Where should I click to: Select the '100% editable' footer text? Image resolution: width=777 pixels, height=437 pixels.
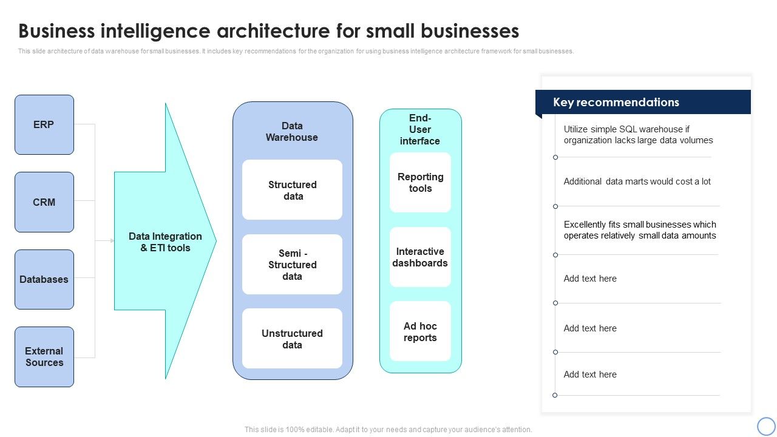388,430
